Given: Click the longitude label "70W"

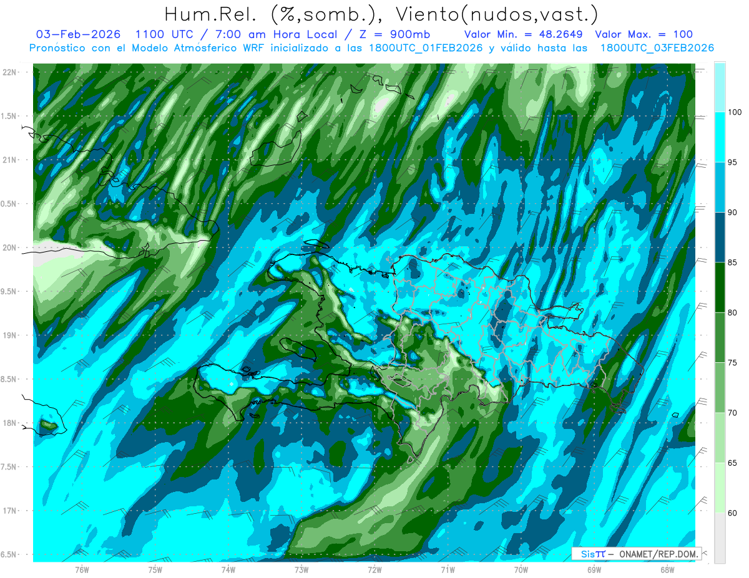Looking at the screenshot, I should 521,569.
